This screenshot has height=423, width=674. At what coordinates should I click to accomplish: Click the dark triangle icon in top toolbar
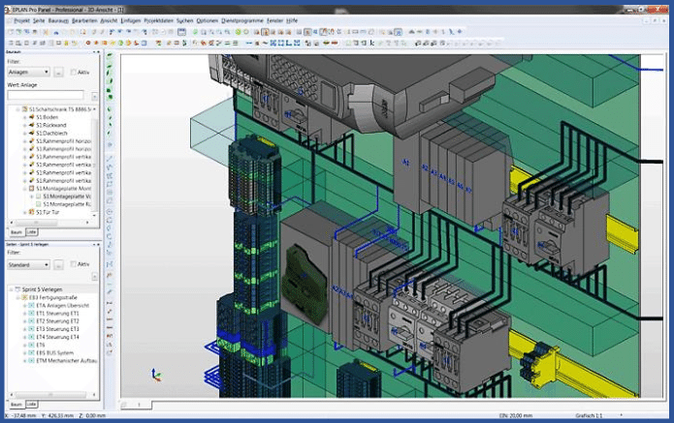pyautogui.click(x=411, y=32)
